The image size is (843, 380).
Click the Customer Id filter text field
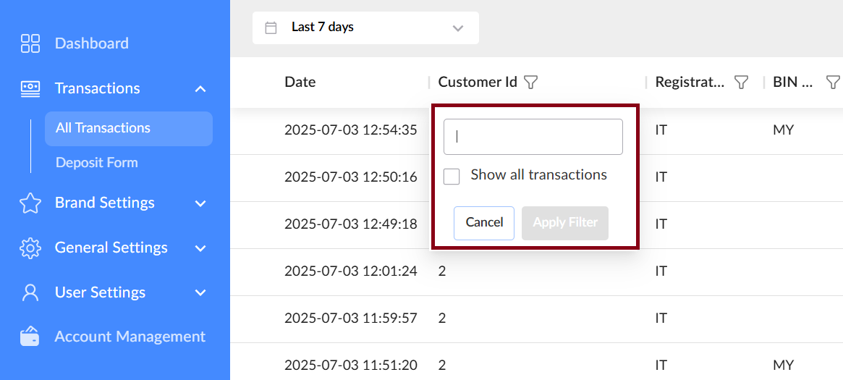point(533,137)
